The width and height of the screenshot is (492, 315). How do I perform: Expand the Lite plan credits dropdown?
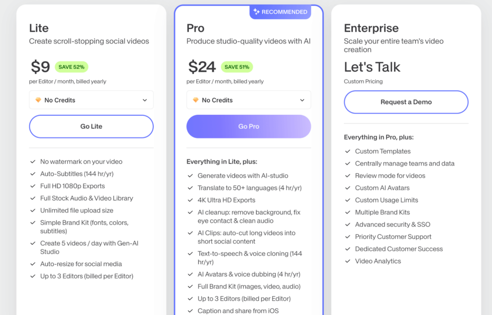(x=91, y=100)
